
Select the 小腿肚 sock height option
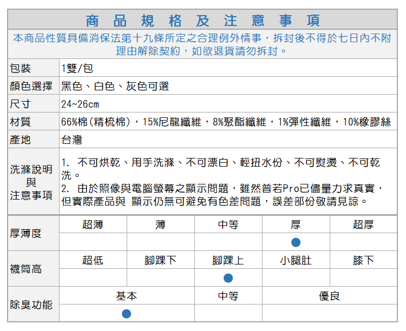(x=296, y=260)
